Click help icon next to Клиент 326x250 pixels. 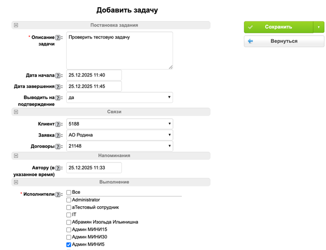pos(58,124)
